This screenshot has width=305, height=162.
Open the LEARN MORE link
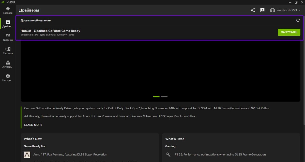(x=33, y=125)
